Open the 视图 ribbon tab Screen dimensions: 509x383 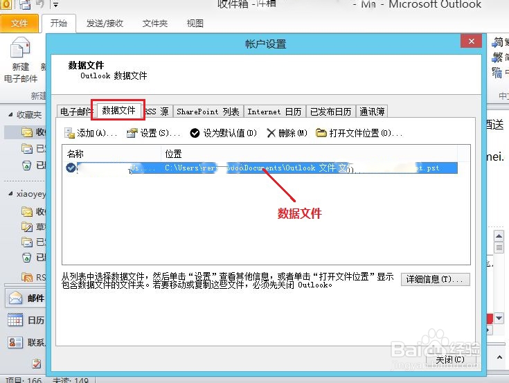(x=195, y=24)
